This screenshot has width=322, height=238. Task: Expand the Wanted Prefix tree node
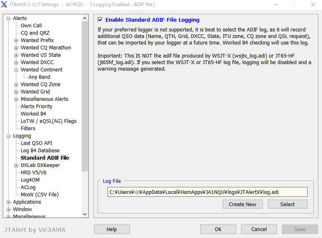[16, 40]
